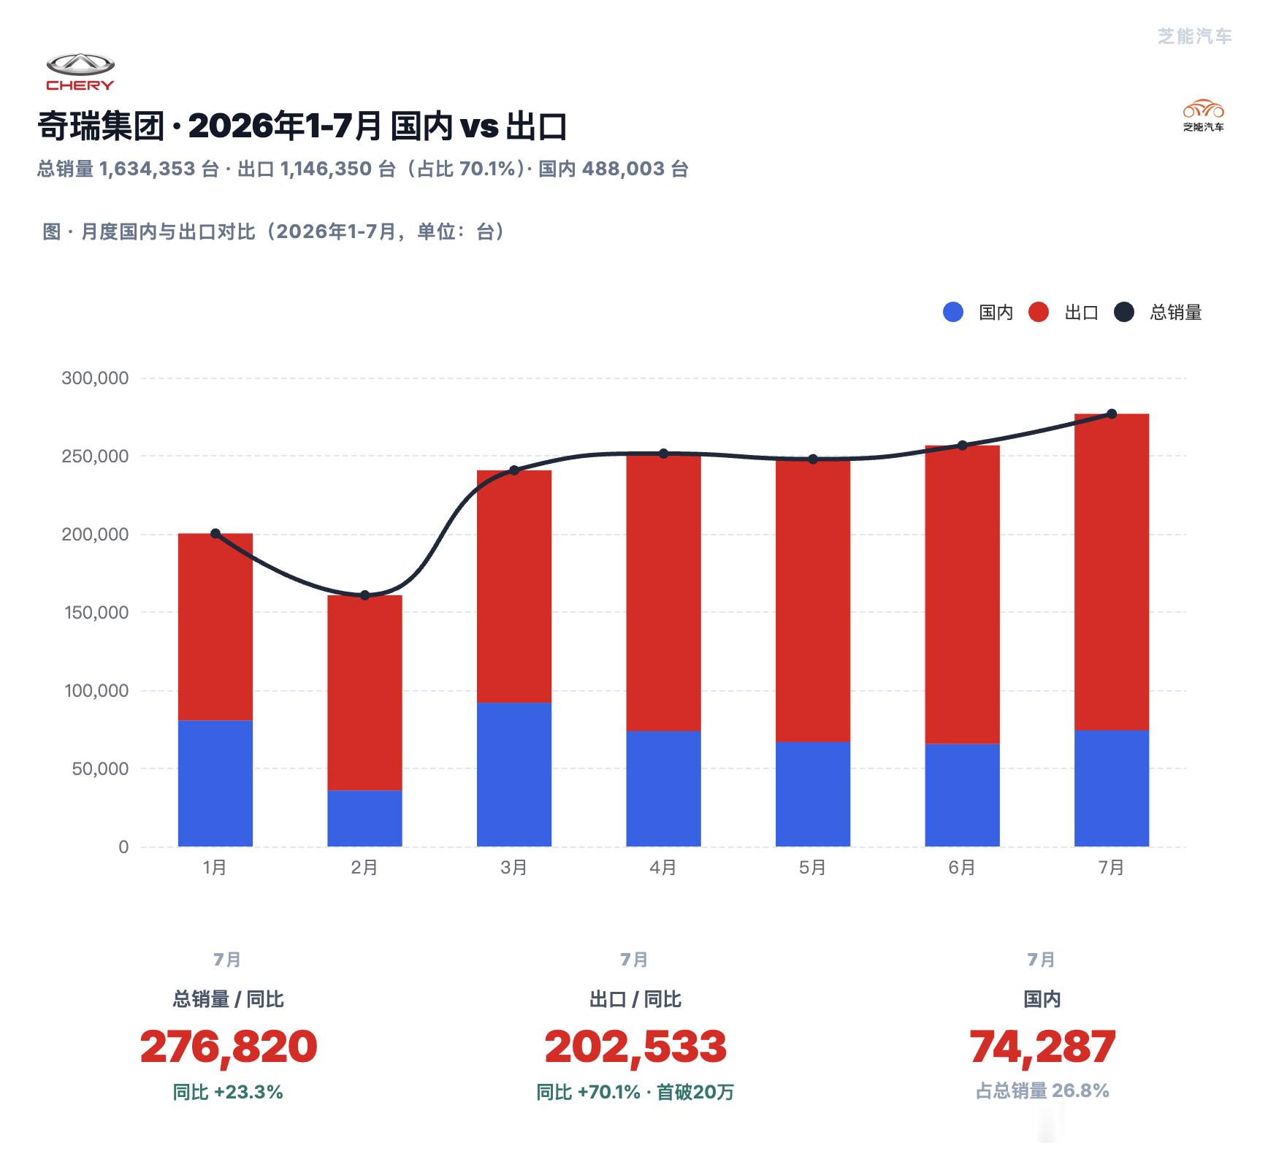
Task: Click the 6月 total sales line point
Action: [962, 446]
